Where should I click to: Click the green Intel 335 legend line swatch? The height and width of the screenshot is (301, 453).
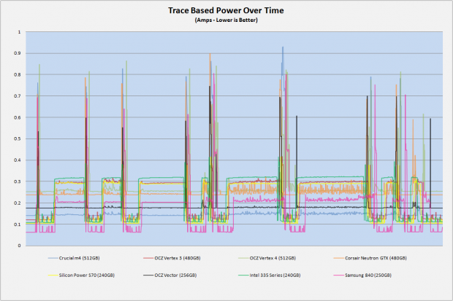coord(243,275)
